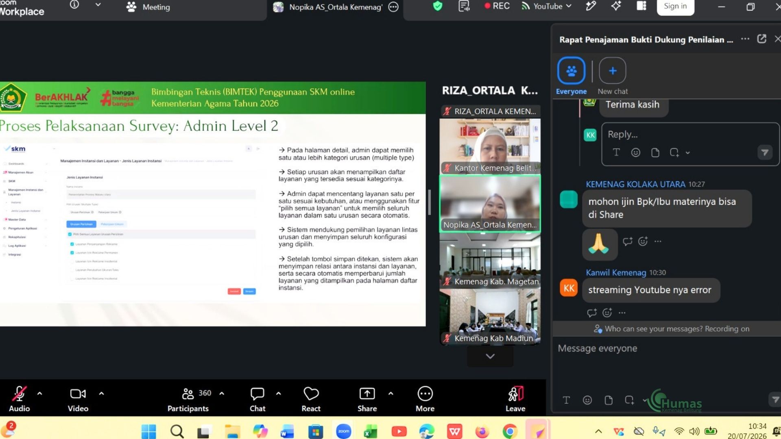
Task: Open the Chat panel button
Action: [x=257, y=399]
